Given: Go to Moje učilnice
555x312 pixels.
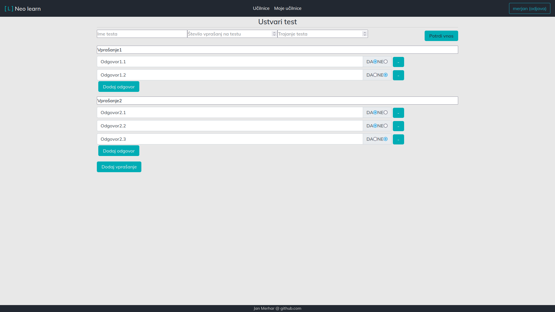Looking at the screenshot, I should tap(288, 8).
